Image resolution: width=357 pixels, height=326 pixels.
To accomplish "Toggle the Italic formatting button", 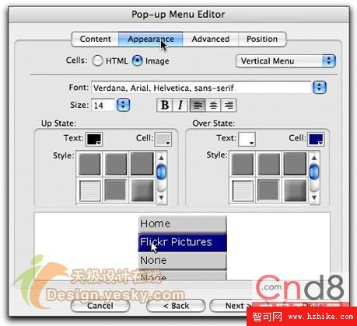I will 180,106.
